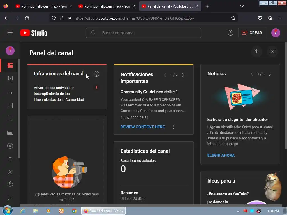Screen dimensions: 287x215
Task: Open the YouTube Studio hamburger menu
Action: point(10,33)
